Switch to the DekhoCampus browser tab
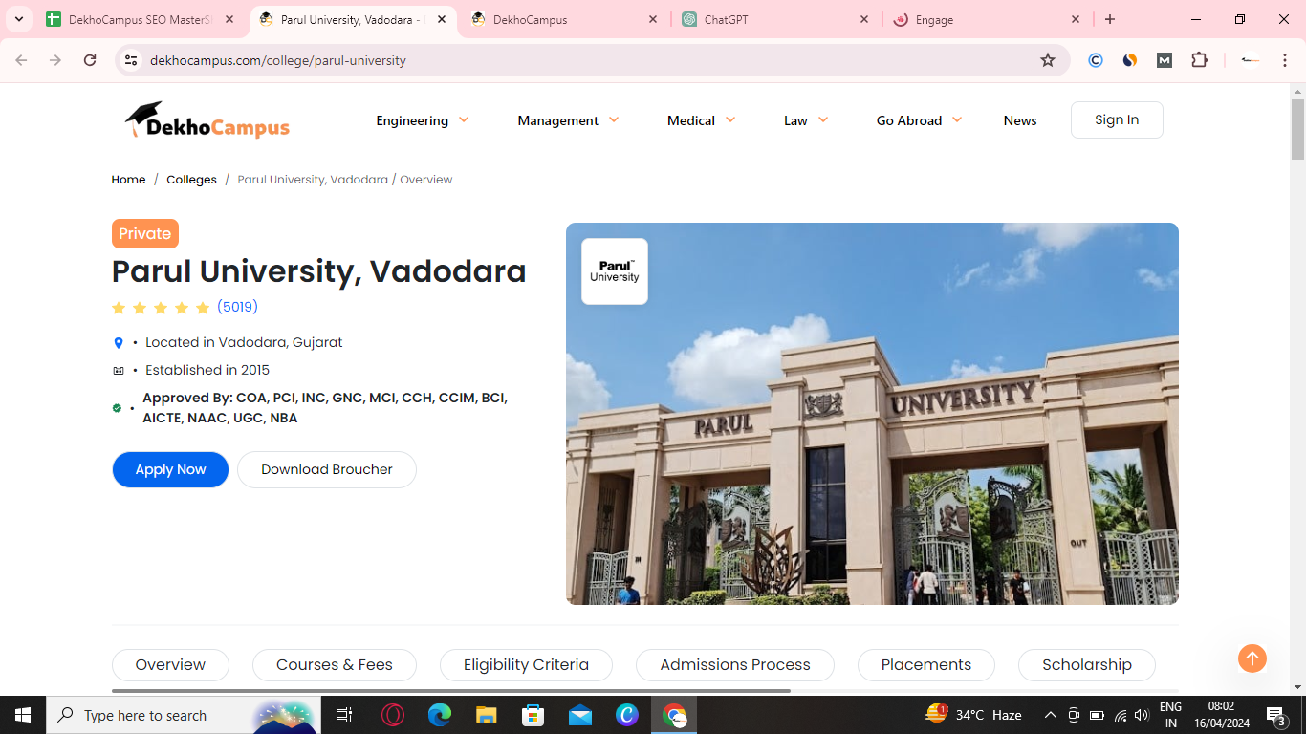Screen dimensions: 1306x734 point(564,19)
